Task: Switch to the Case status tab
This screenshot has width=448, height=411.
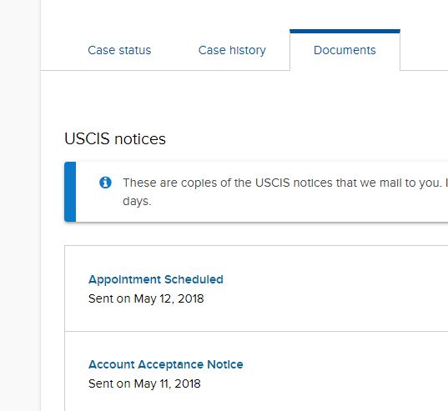Action: 119,50
